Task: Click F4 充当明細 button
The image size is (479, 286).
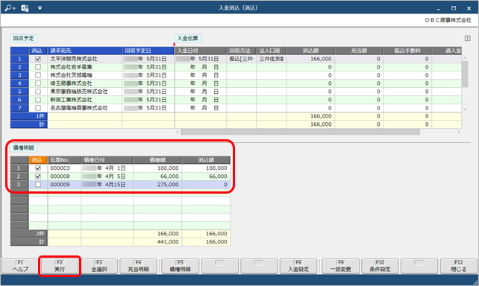Action: point(138,266)
